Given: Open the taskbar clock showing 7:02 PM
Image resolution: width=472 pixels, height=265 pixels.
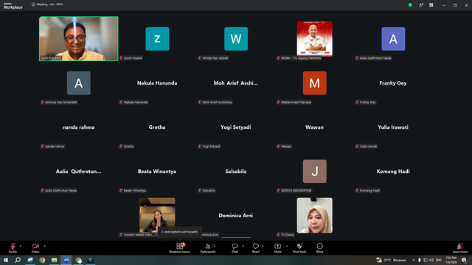Looking at the screenshot, I should click(451, 260).
